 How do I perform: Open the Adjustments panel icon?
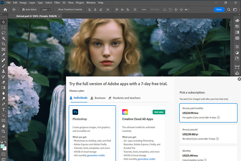(x=237, y=47)
